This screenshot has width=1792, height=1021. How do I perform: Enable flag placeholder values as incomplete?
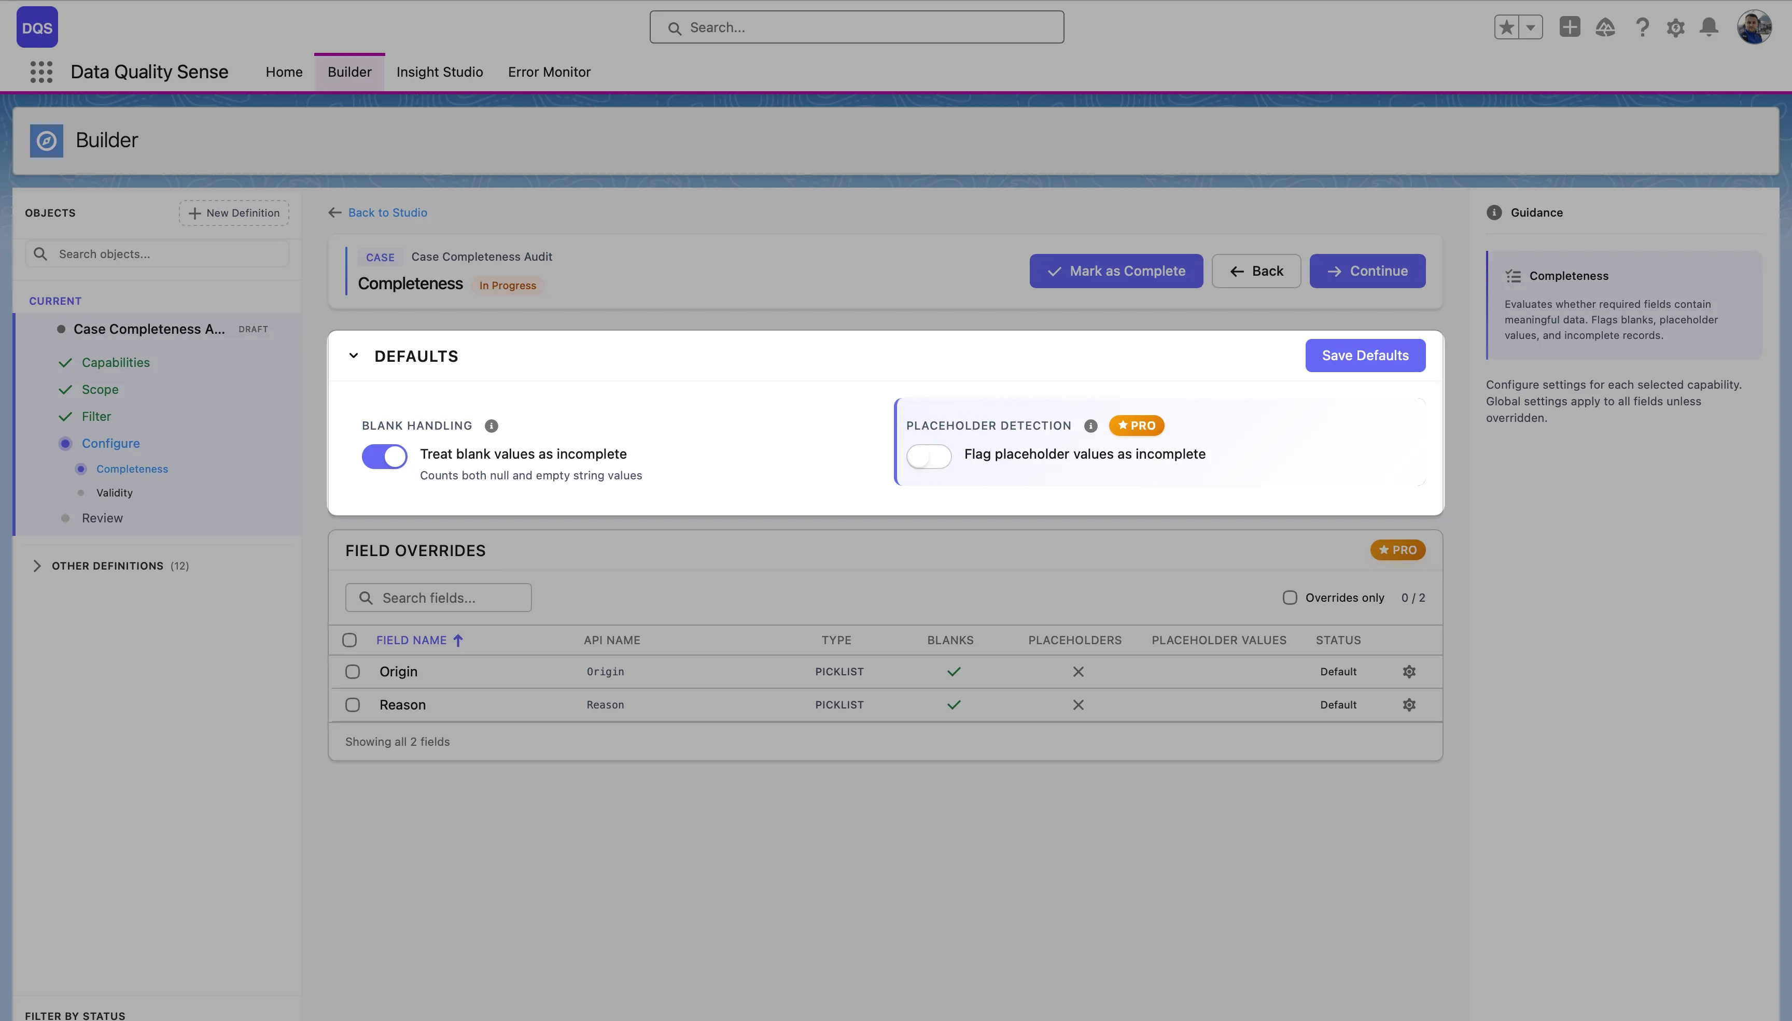click(928, 457)
